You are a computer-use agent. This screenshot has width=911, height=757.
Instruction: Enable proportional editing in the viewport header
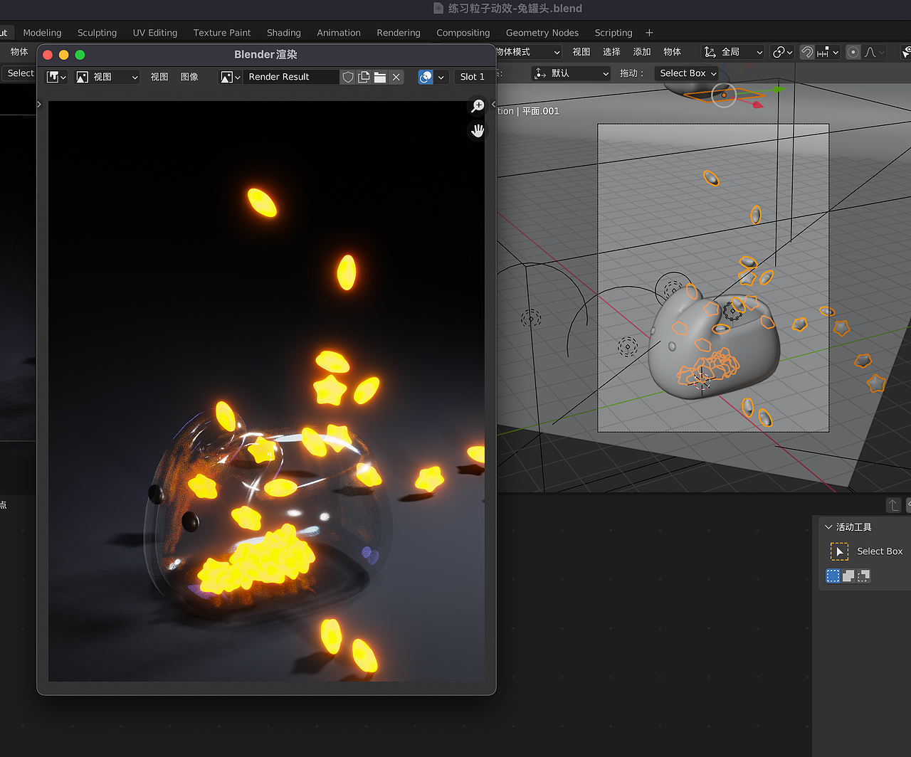click(x=852, y=52)
